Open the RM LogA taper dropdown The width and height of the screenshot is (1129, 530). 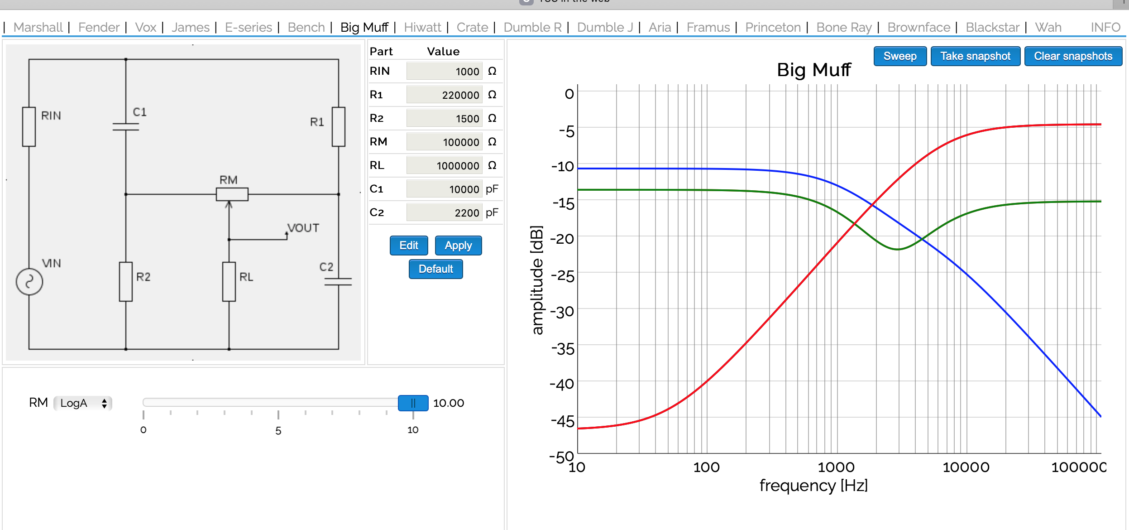pos(83,403)
